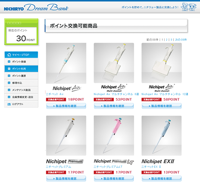Go to page 2 of products
The height and width of the screenshot is (187, 200).
click(x=166, y=40)
